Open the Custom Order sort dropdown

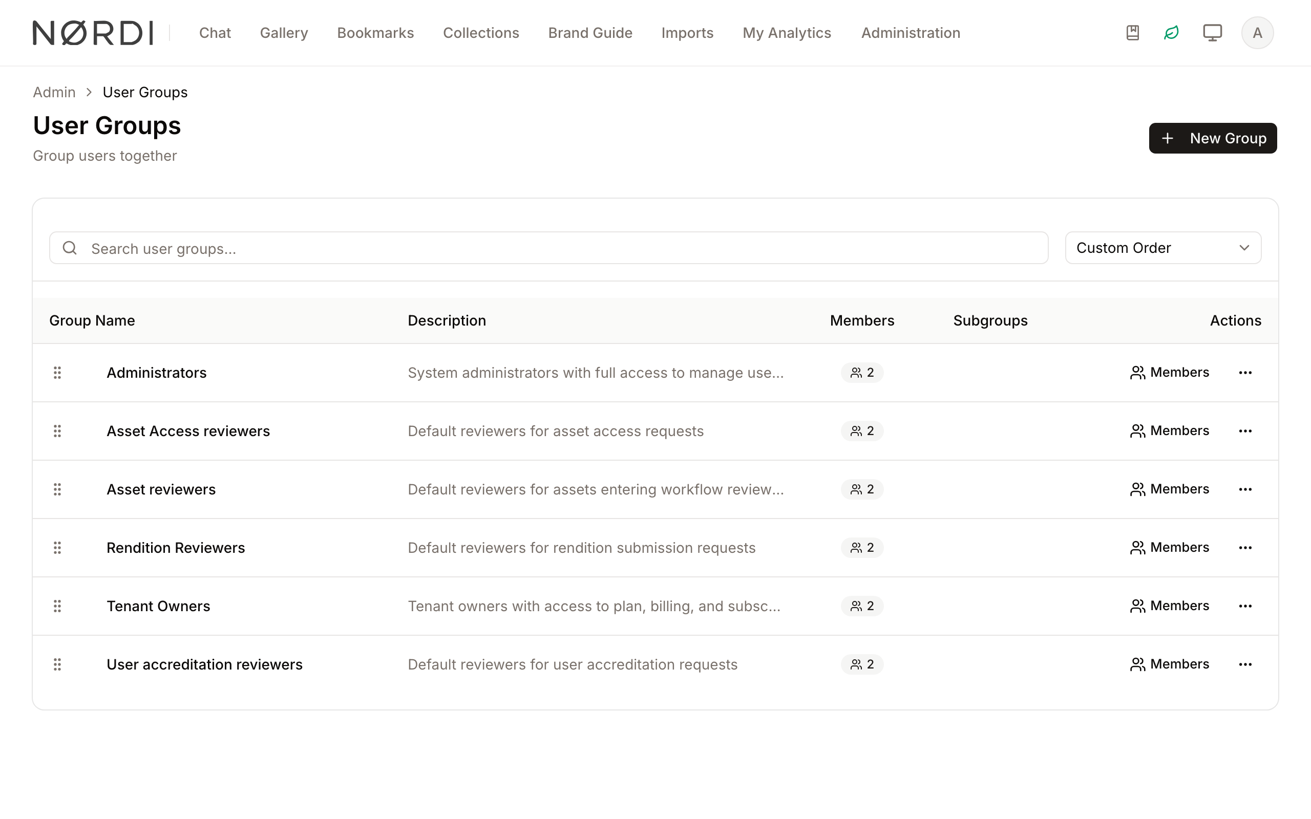tap(1162, 248)
